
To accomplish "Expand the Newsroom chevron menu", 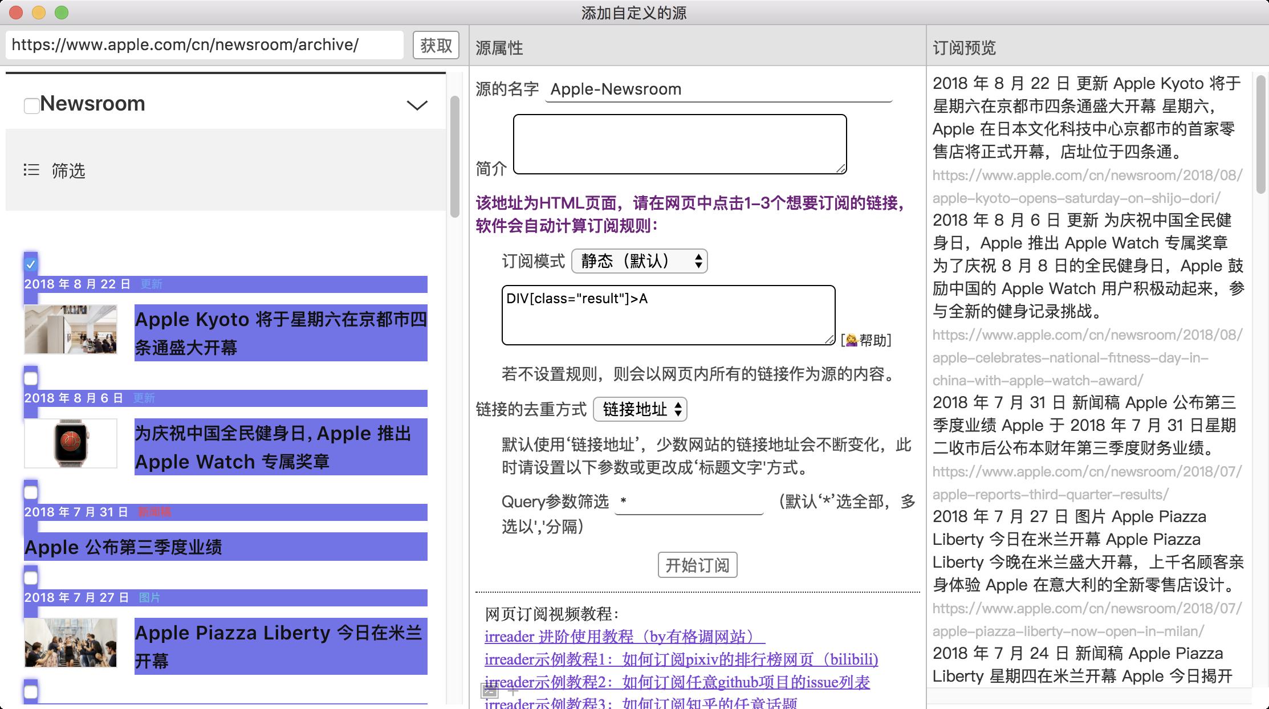I will click(417, 105).
